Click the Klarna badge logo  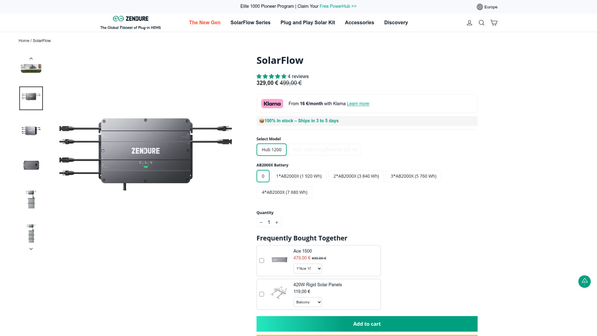tap(272, 104)
